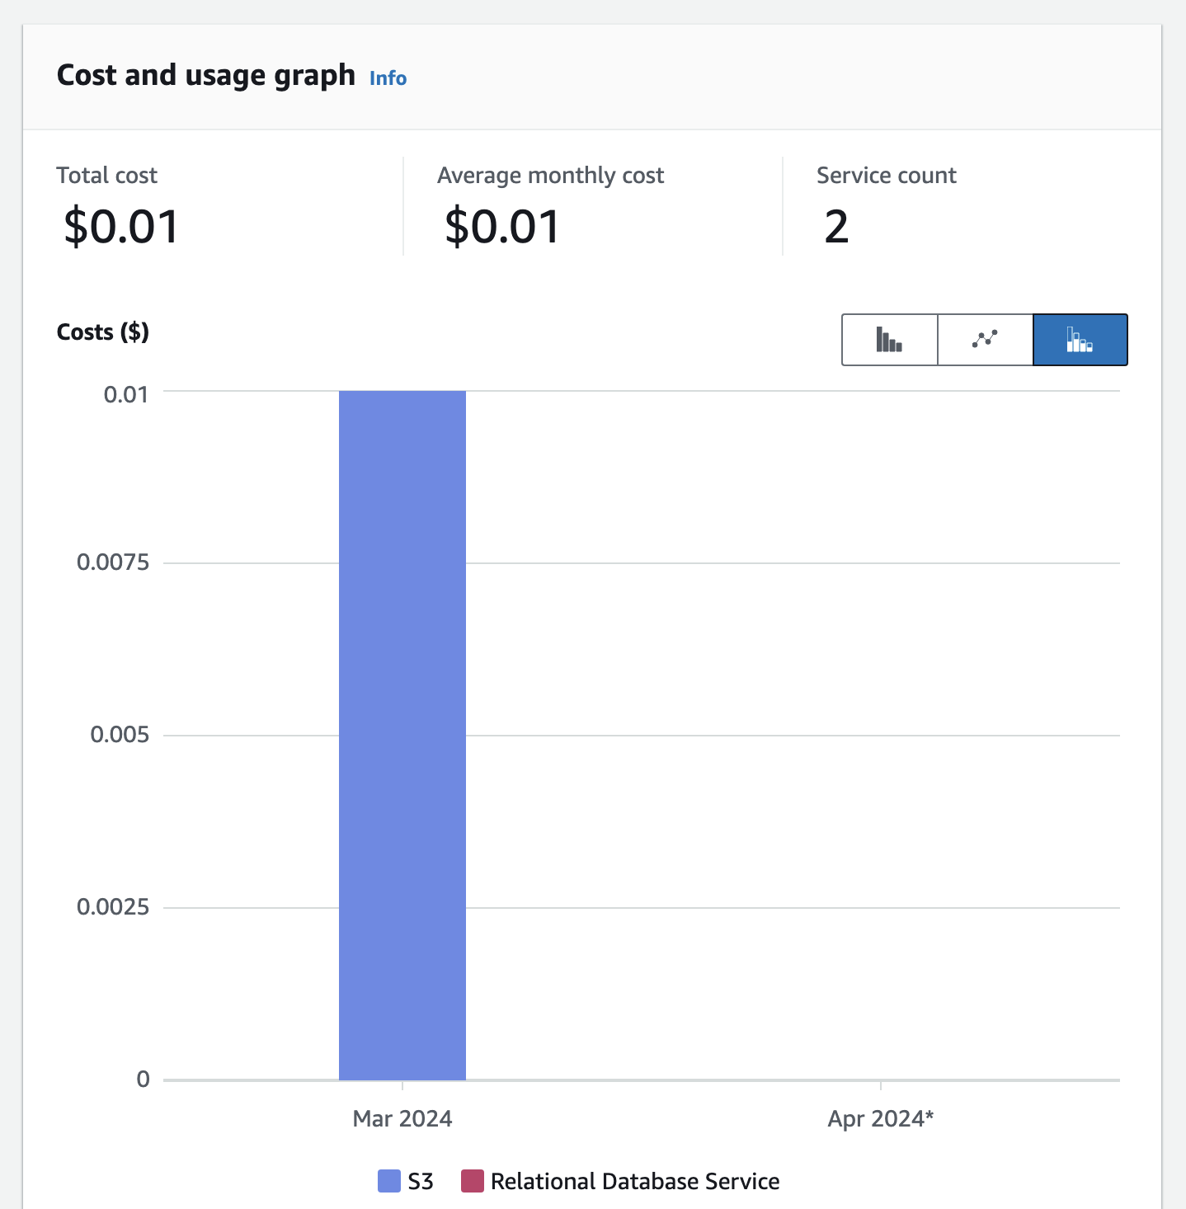Click the Average monthly cost $0.01 value
Viewport: 1186px width, 1209px height.
coord(502,227)
